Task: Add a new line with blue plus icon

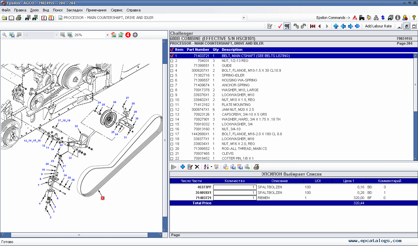Action: point(183,167)
